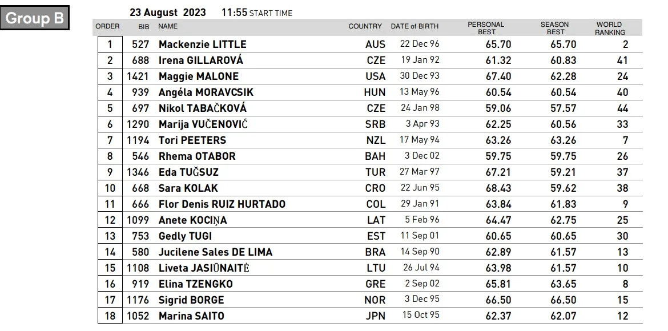Click the 23 August 2023 date
The width and height of the screenshot is (668, 331).
[168, 13]
